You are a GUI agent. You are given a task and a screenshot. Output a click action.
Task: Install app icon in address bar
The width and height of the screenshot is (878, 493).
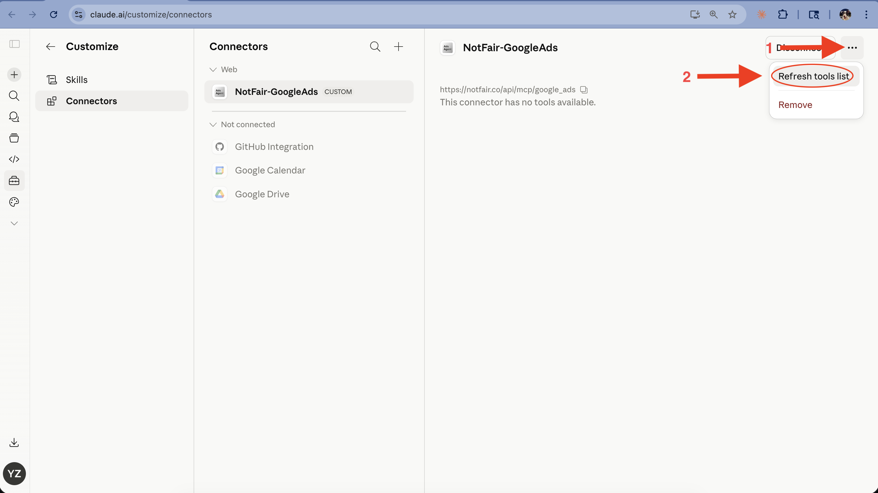[695, 15]
